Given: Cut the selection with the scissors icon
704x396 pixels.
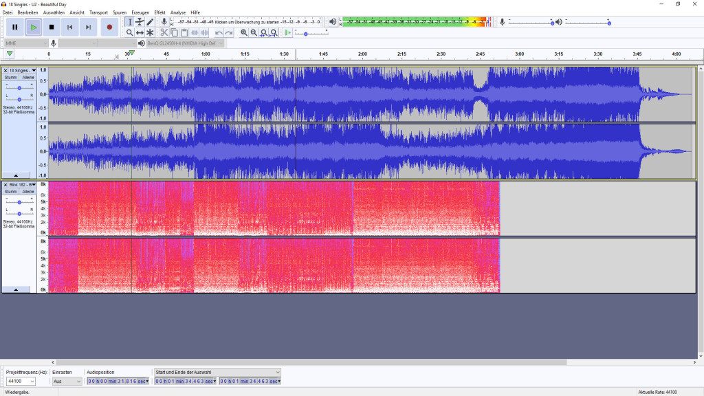Looking at the screenshot, I should (x=164, y=32).
